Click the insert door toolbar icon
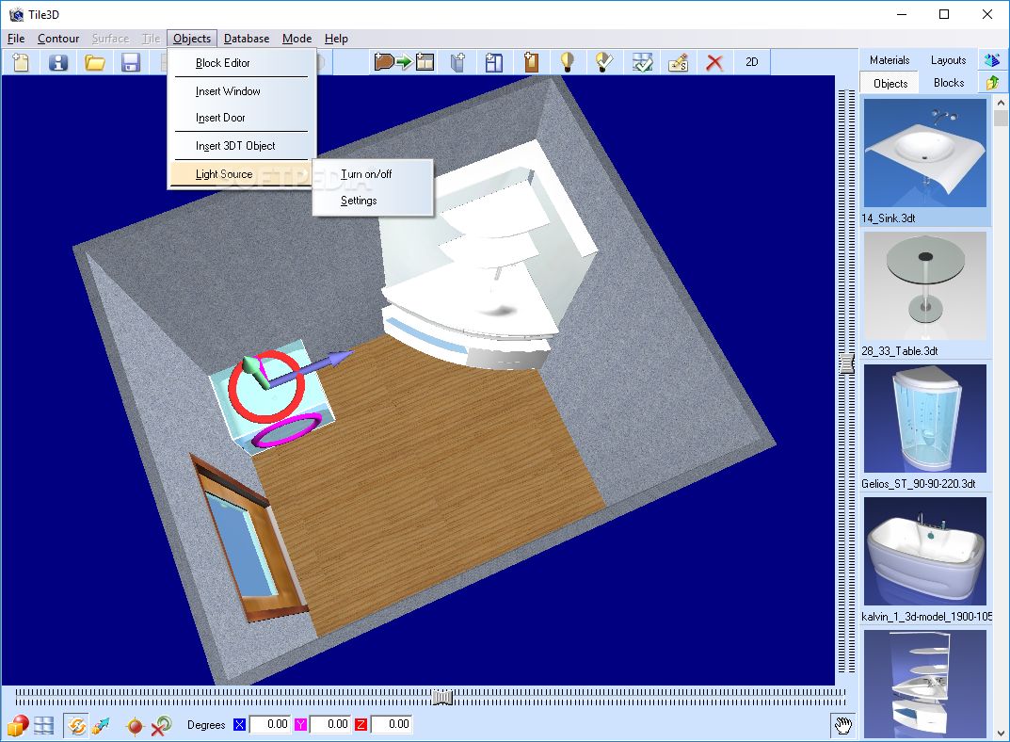This screenshot has height=742, width=1010. 531,62
